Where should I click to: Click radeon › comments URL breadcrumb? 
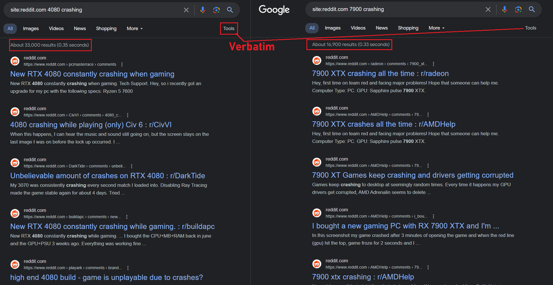click(377, 64)
